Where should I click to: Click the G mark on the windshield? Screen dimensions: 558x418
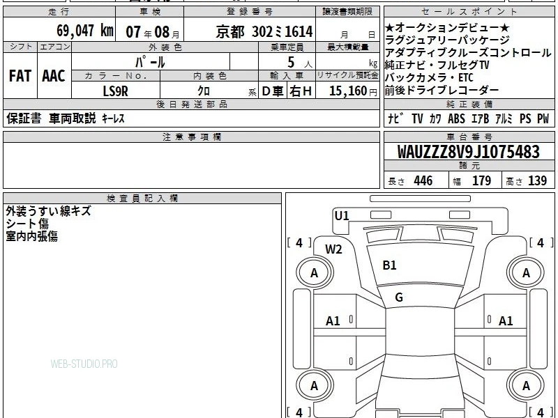point(399,297)
